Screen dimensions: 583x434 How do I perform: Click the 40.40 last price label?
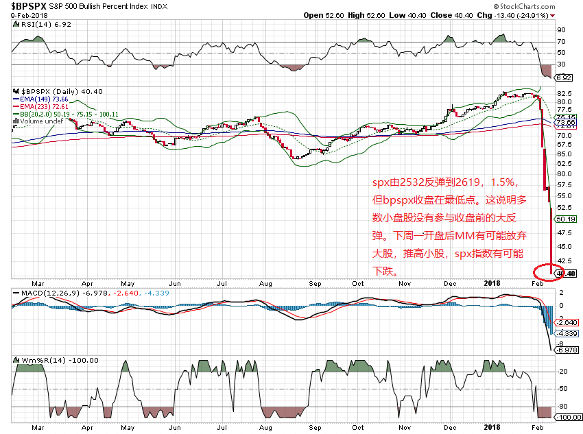coord(565,274)
